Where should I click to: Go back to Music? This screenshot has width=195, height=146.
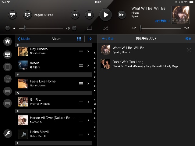[x=24, y=39]
